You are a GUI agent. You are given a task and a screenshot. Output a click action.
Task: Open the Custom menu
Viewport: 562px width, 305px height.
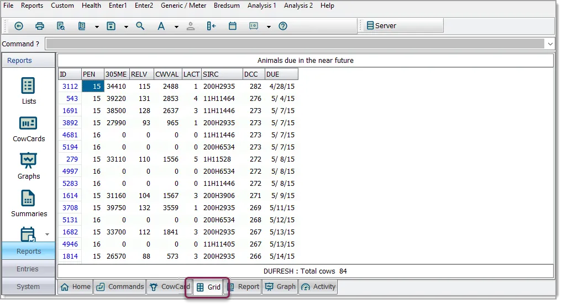click(62, 6)
